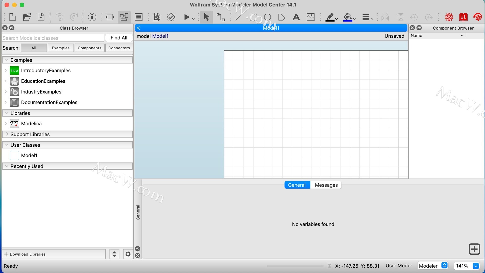Screen dimensions: 485x273
Task: Open the simulate options dropdown arrow
Action: coord(193,19)
